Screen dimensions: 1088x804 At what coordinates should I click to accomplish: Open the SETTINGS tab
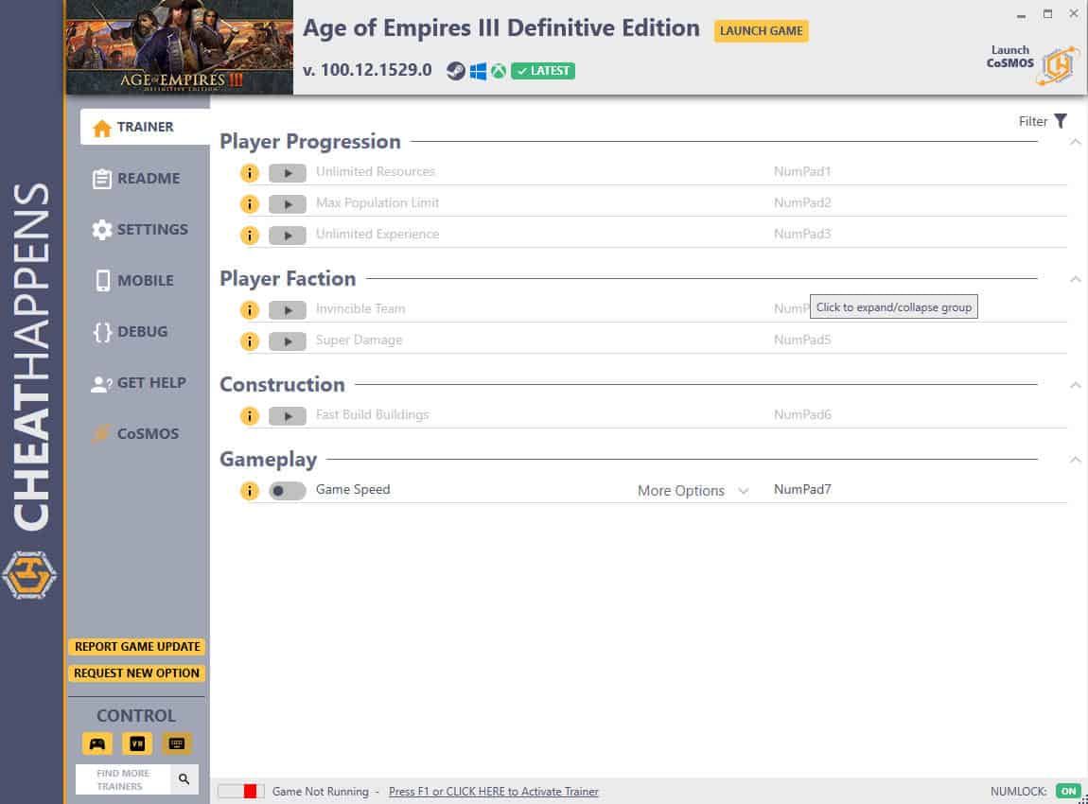pyautogui.click(x=140, y=230)
